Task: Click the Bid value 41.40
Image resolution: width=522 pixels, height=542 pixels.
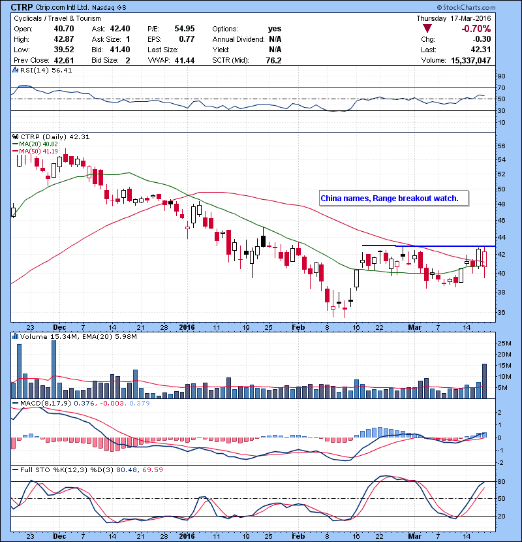Action: [120, 50]
